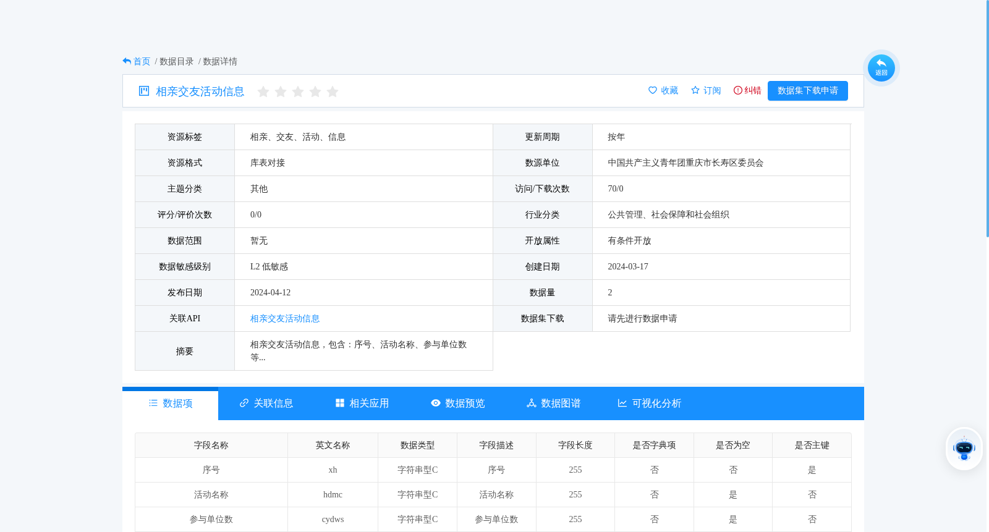
Task: Click the 暂无 data range value
Action: 259,240
